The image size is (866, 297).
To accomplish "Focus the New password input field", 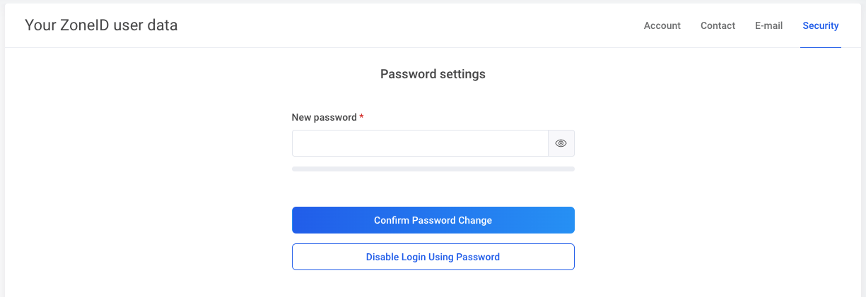I will (420, 143).
